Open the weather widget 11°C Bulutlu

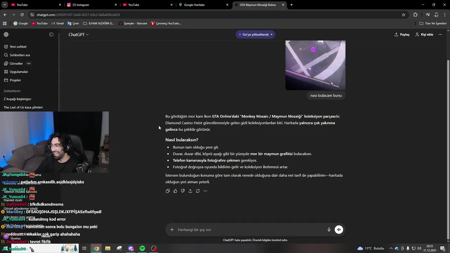(x=371, y=248)
